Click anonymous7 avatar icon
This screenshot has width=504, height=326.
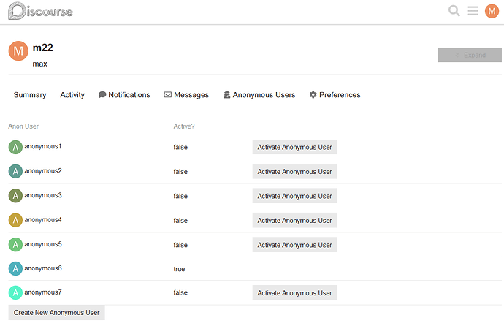pyautogui.click(x=15, y=292)
